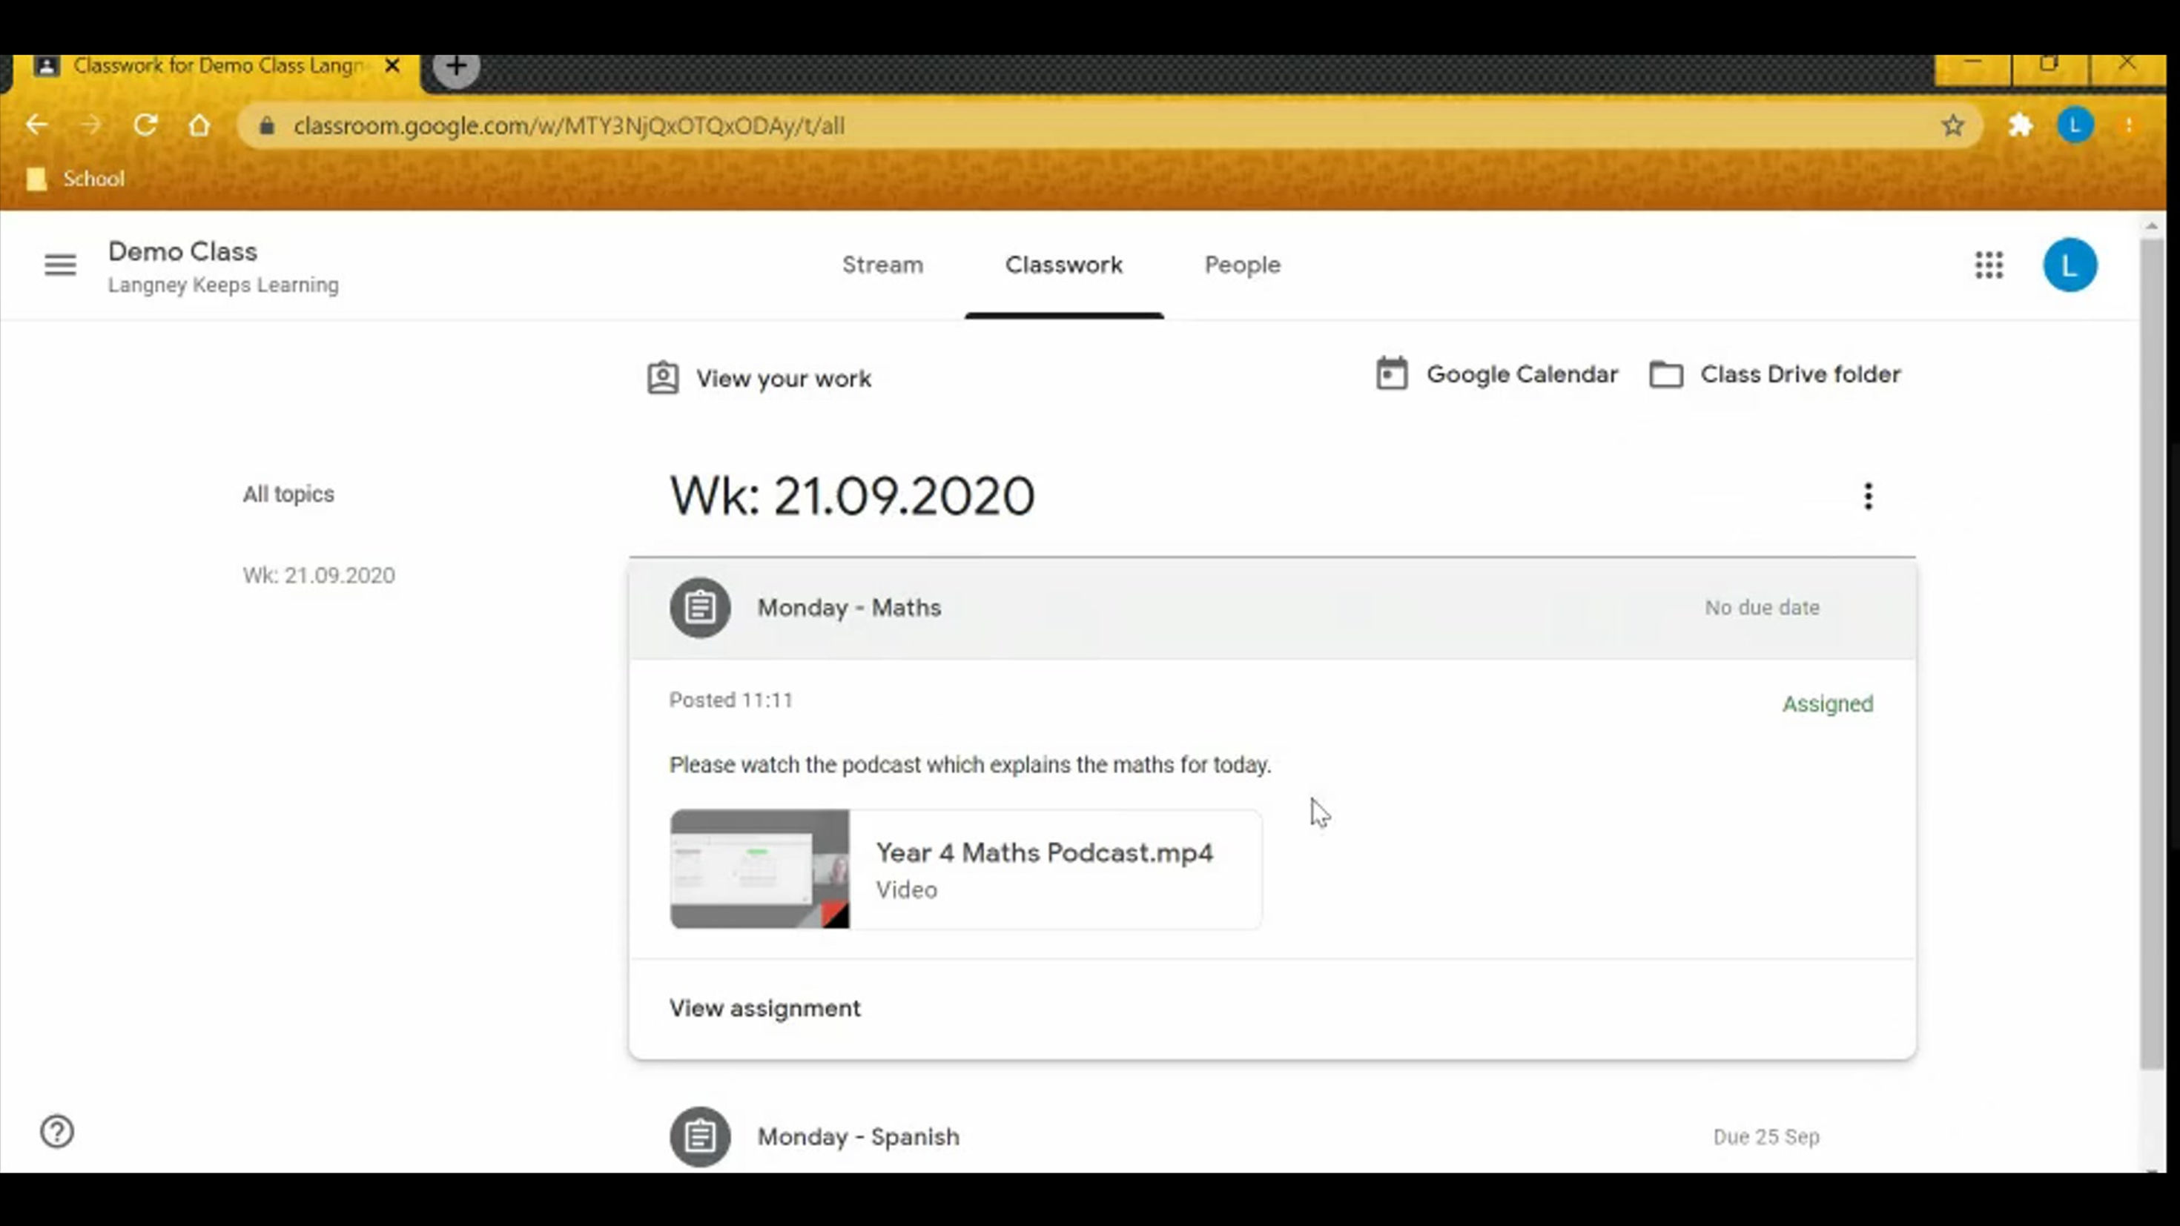Select All topics in the sidebar
2180x1226 pixels.
click(288, 494)
